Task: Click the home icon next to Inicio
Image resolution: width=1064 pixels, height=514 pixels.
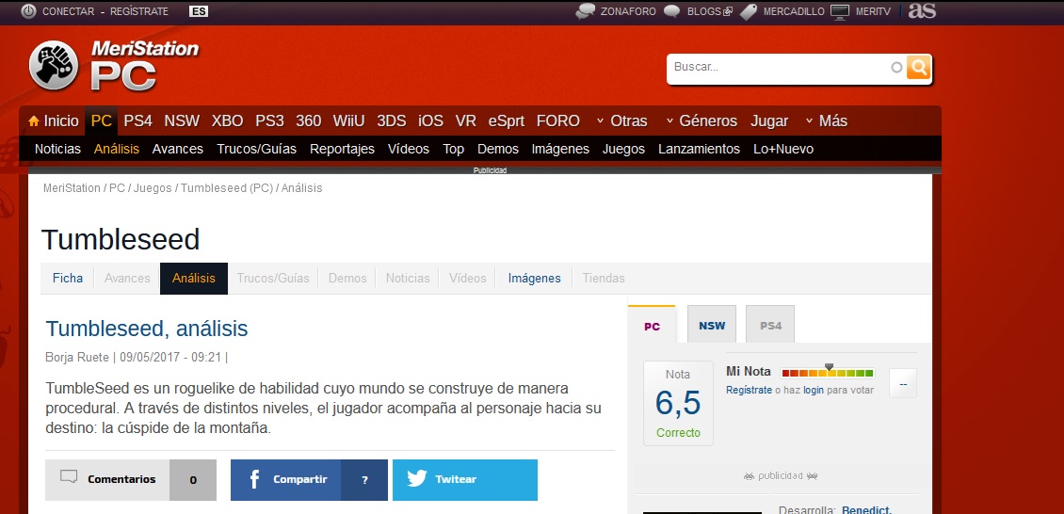Action: tap(34, 121)
